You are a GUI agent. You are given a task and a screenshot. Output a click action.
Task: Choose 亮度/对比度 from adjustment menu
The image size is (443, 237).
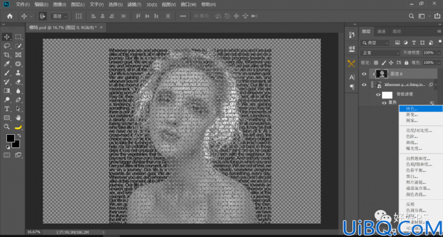(418, 130)
